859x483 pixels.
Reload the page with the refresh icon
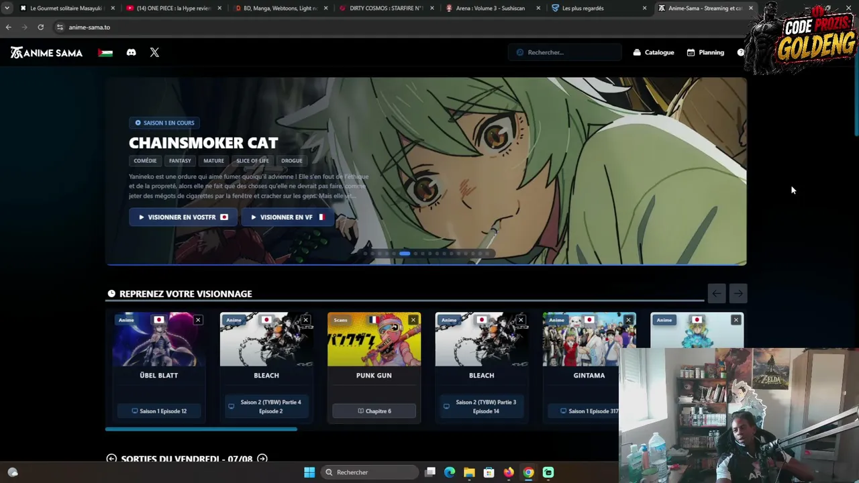click(40, 27)
